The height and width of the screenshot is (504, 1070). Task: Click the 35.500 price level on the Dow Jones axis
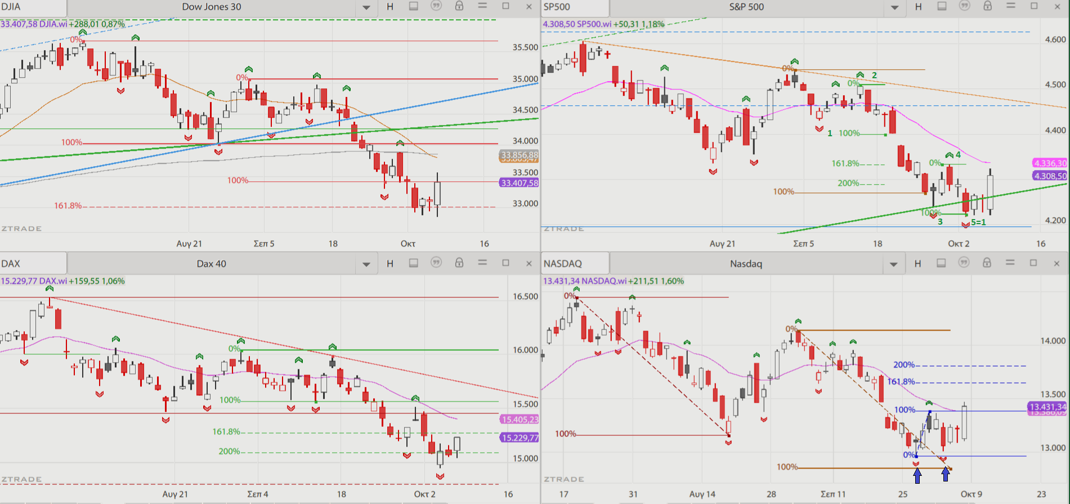click(525, 47)
